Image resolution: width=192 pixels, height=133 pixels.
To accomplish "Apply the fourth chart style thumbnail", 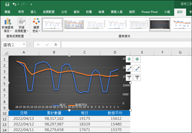I will (117, 24).
